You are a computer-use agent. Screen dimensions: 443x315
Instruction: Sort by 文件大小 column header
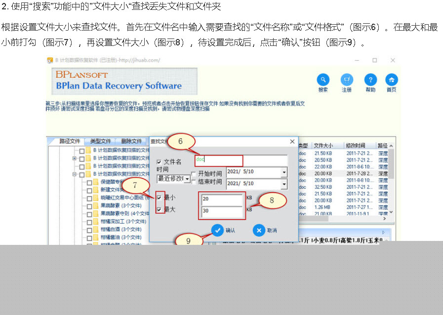[x=328, y=146]
